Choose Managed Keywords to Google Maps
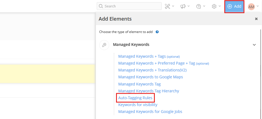Viewport: 262px width, 119px height. click(x=150, y=77)
